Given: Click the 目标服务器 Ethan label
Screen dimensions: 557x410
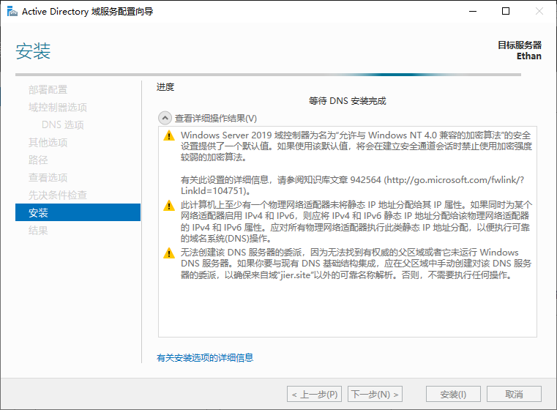Looking at the screenshot, I should (x=520, y=51).
